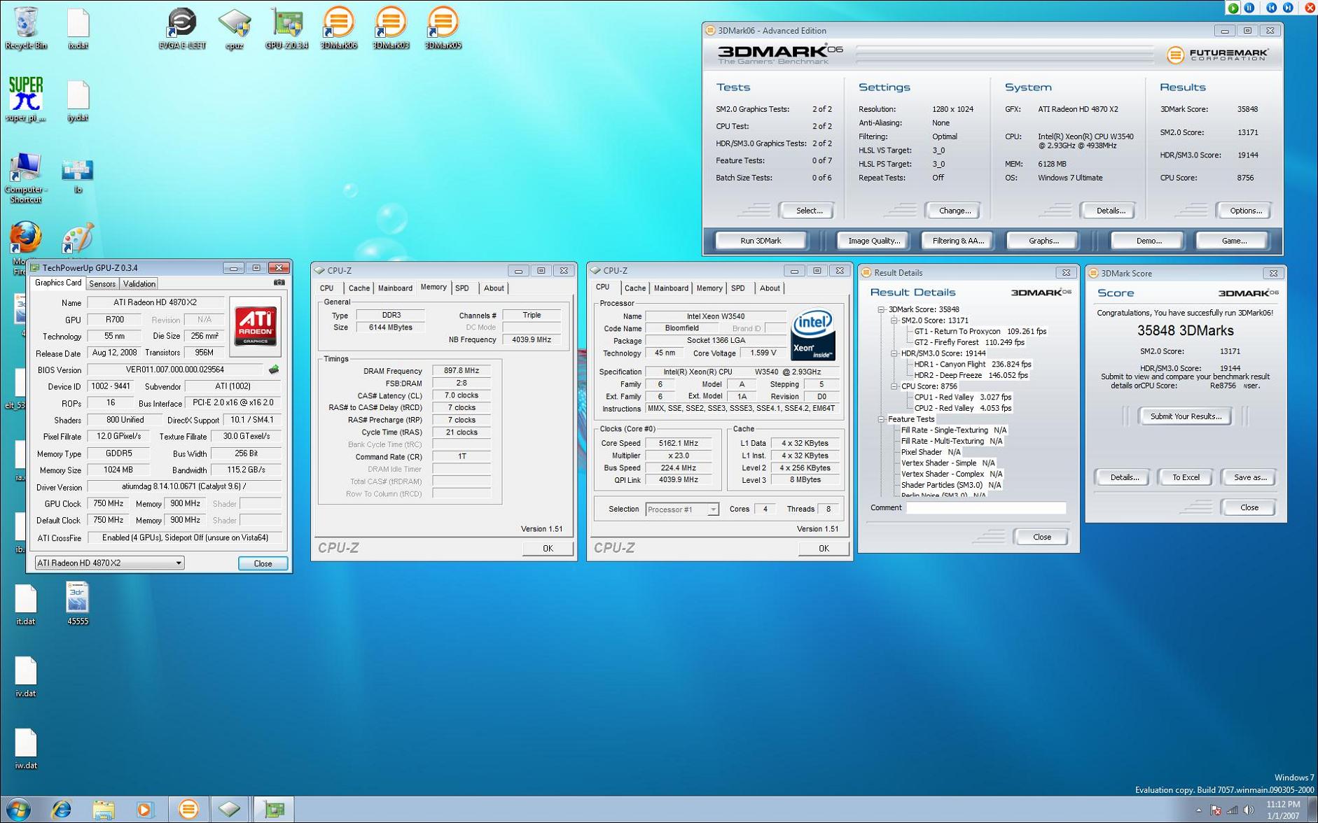Select HDR2 - Deep Freeze result row

pos(971,375)
